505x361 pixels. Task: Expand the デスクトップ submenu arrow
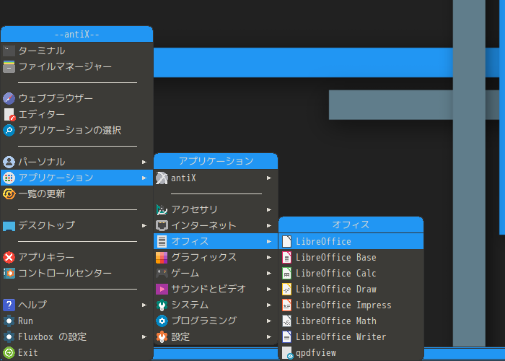(x=144, y=225)
